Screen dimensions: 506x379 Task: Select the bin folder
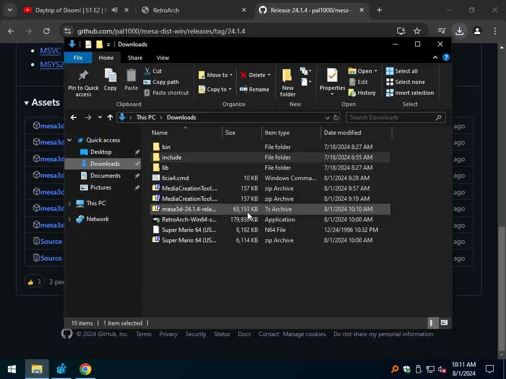pos(270,147)
